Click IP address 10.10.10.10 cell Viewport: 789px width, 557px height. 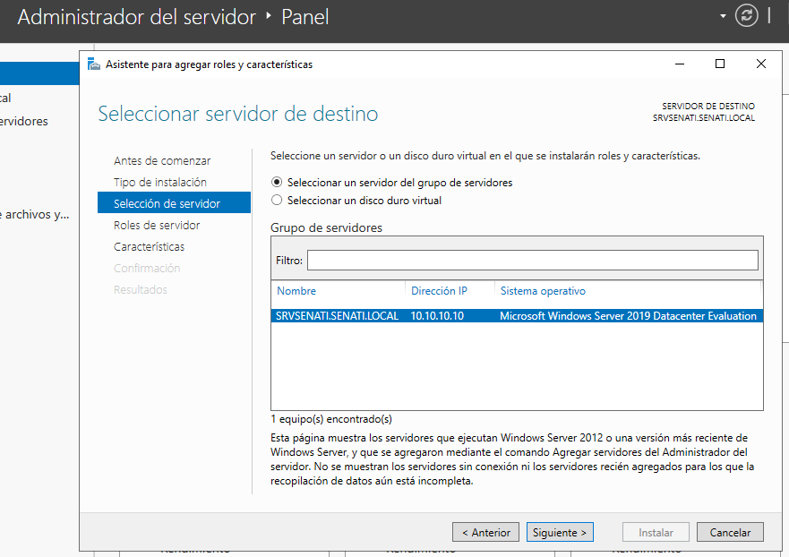[437, 315]
